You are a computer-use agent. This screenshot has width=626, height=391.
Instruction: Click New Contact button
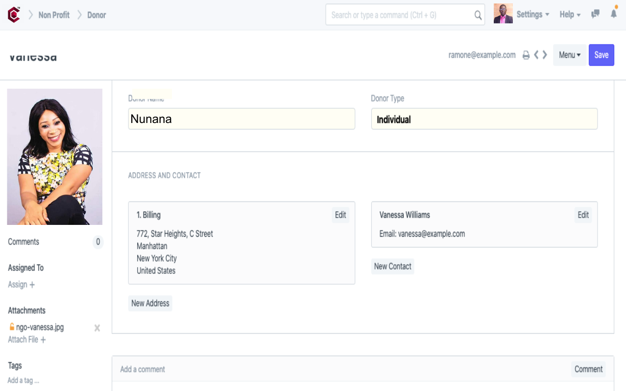click(x=392, y=266)
